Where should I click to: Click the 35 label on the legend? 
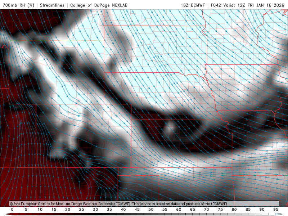[x=109, y=210]
